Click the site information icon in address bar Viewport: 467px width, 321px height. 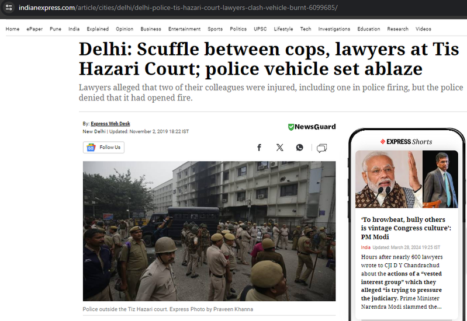(x=9, y=8)
